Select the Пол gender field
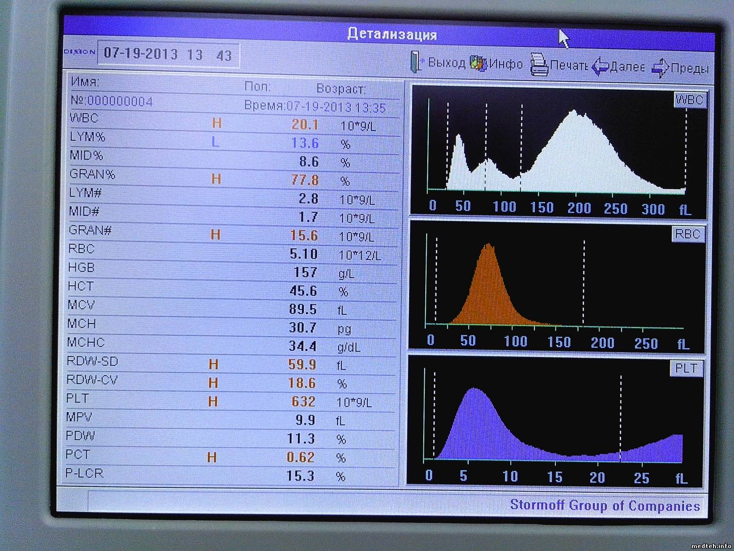Viewport: 734px width, 551px height. point(257,87)
